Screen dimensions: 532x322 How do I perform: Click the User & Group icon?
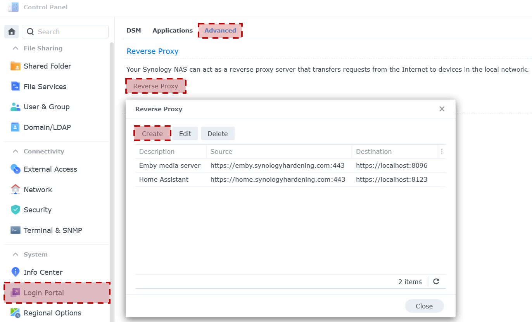point(16,107)
